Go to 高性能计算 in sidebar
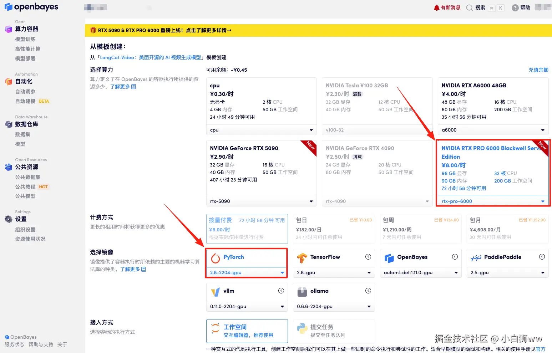Screen dimensions: 552x353 pos(28,49)
